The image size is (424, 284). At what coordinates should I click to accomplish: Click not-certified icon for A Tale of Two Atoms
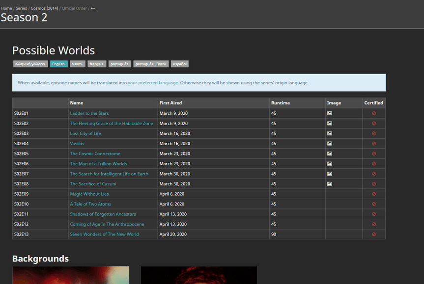coord(374,204)
